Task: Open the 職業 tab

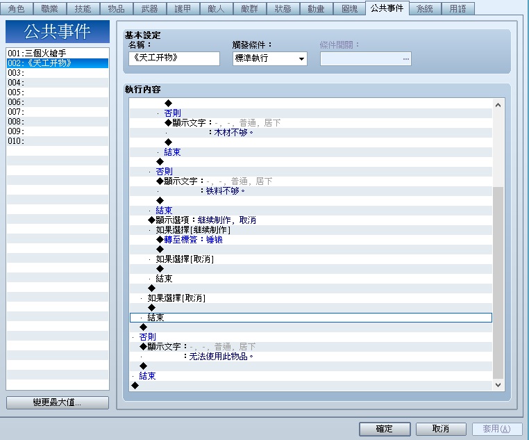Action: 49,8
